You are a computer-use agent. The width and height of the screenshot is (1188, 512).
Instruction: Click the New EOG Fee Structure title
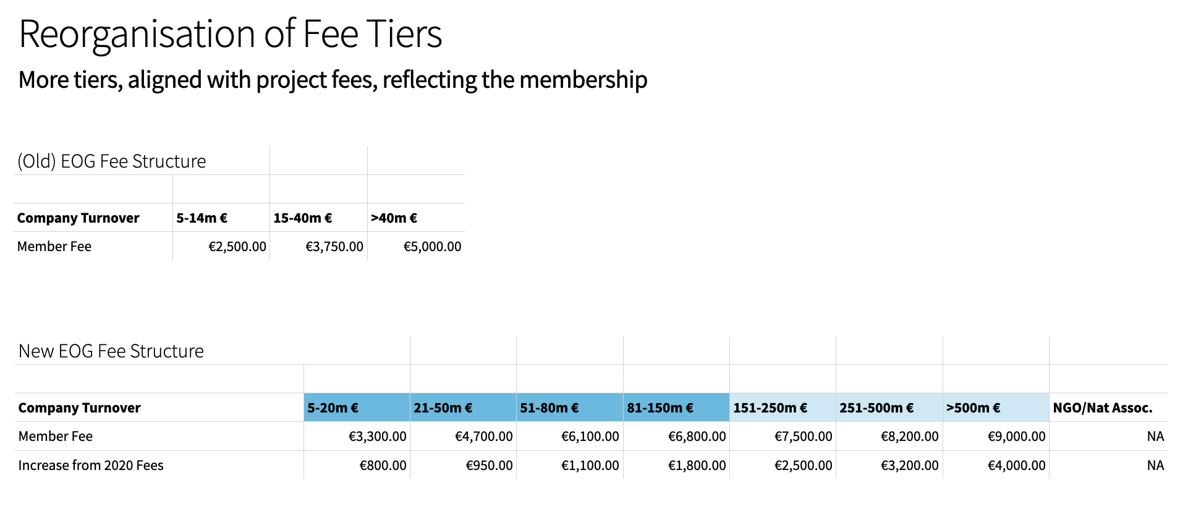pyautogui.click(x=111, y=351)
